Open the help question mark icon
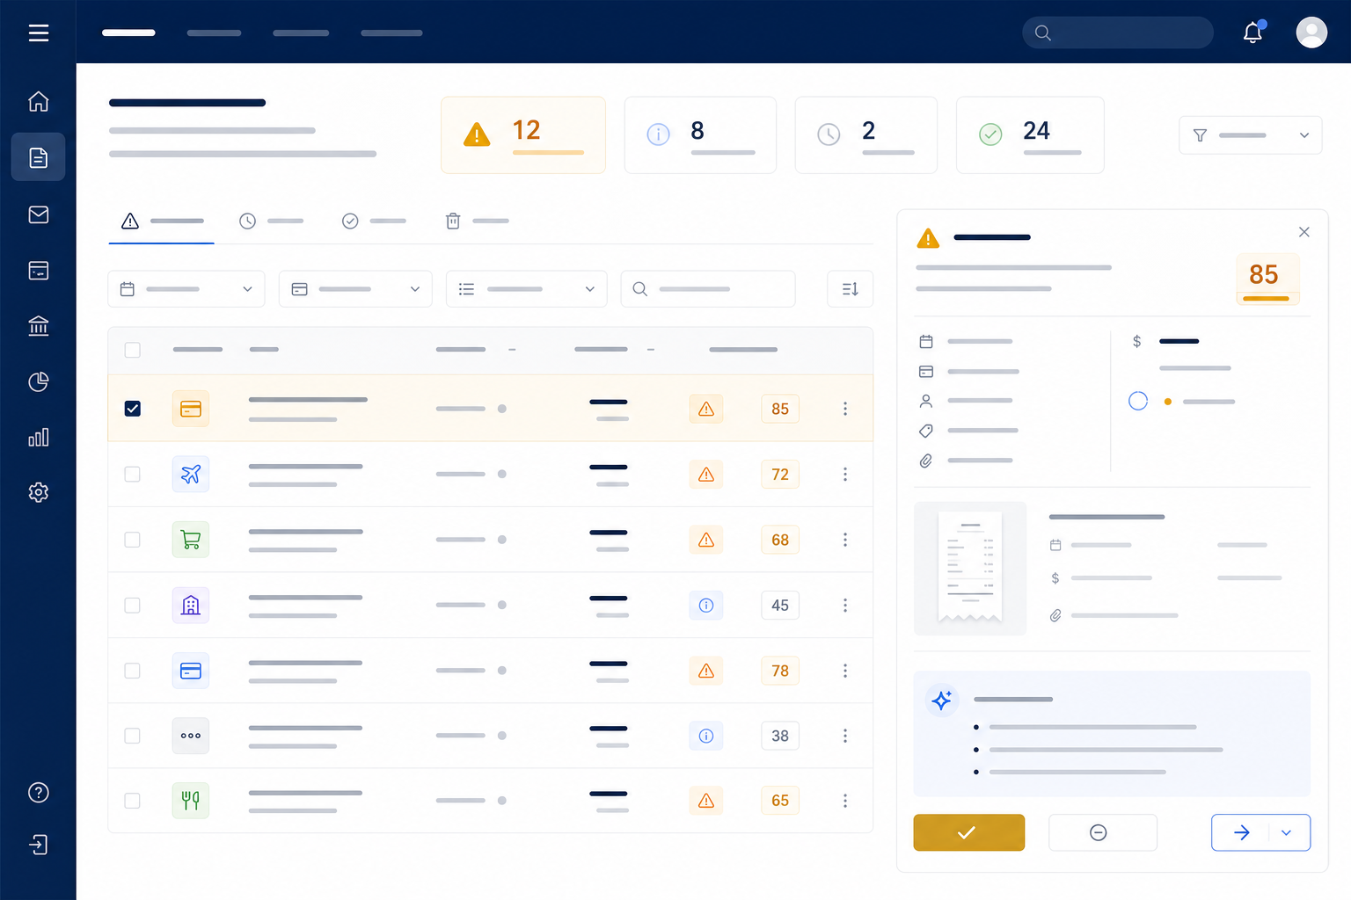This screenshot has height=900, width=1351. coord(38,793)
